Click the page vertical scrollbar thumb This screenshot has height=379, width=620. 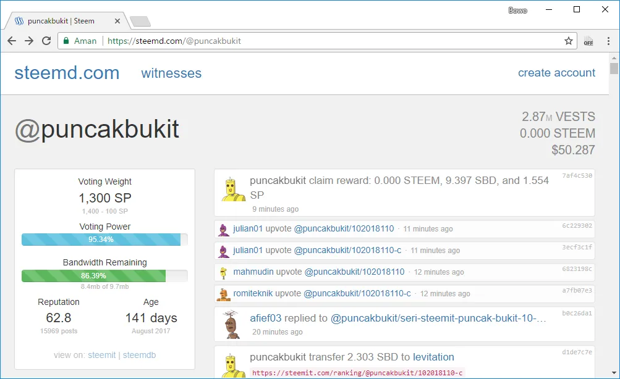tap(614, 68)
